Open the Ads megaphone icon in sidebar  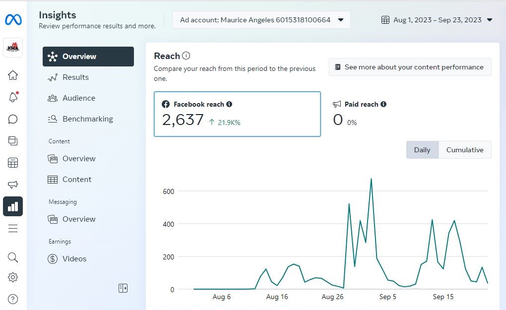(13, 185)
